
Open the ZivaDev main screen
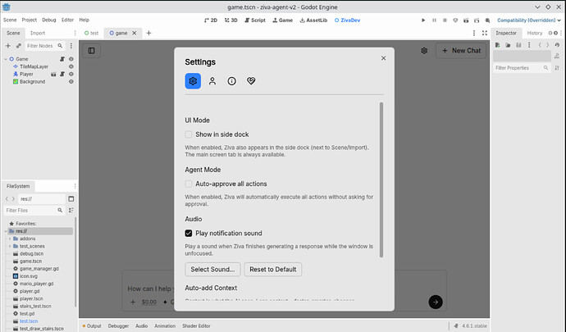[x=347, y=20]
